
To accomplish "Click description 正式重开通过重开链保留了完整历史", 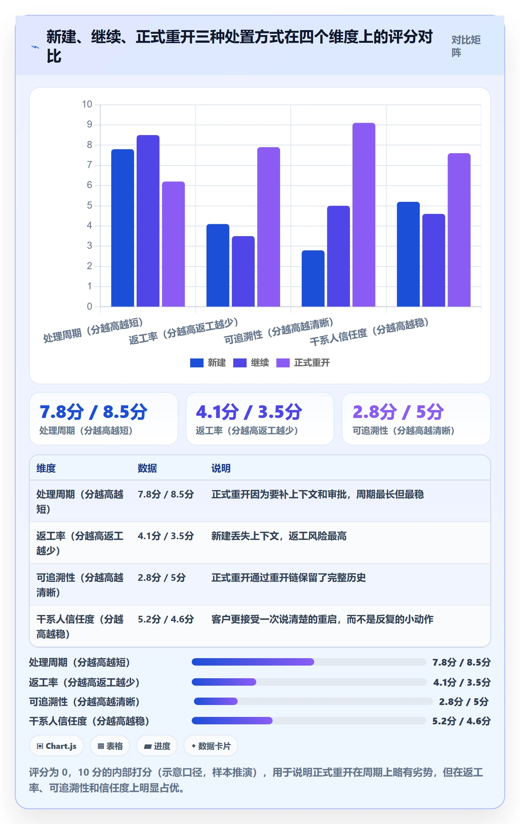I will point(289,577).
